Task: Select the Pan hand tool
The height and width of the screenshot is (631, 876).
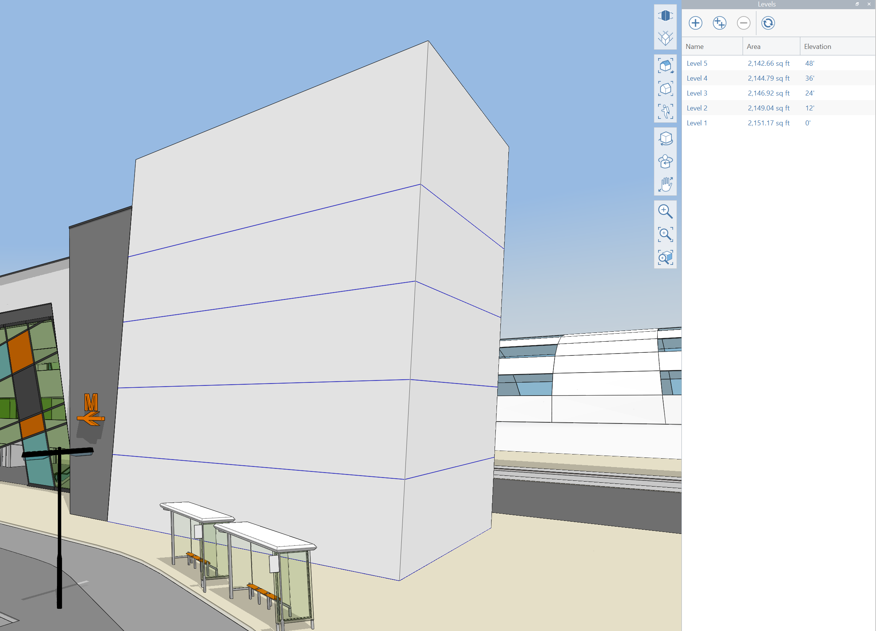Action: 665,184
